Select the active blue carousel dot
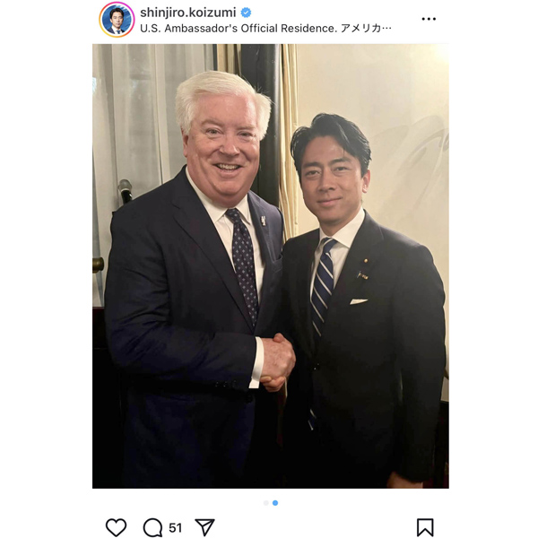The width and height of the screenshot is (538, 538). 275,503
